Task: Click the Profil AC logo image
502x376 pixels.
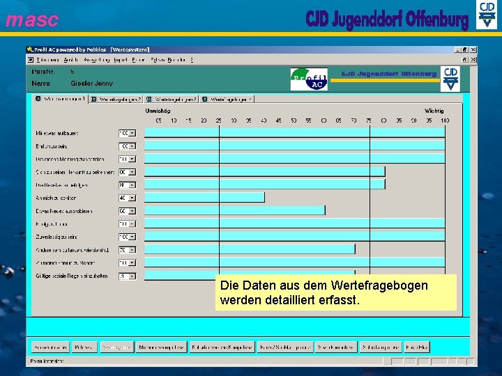Action: coord(309,79)
